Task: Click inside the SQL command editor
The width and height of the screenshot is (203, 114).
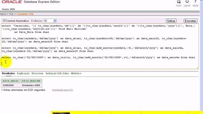Action: coord(100,46)
